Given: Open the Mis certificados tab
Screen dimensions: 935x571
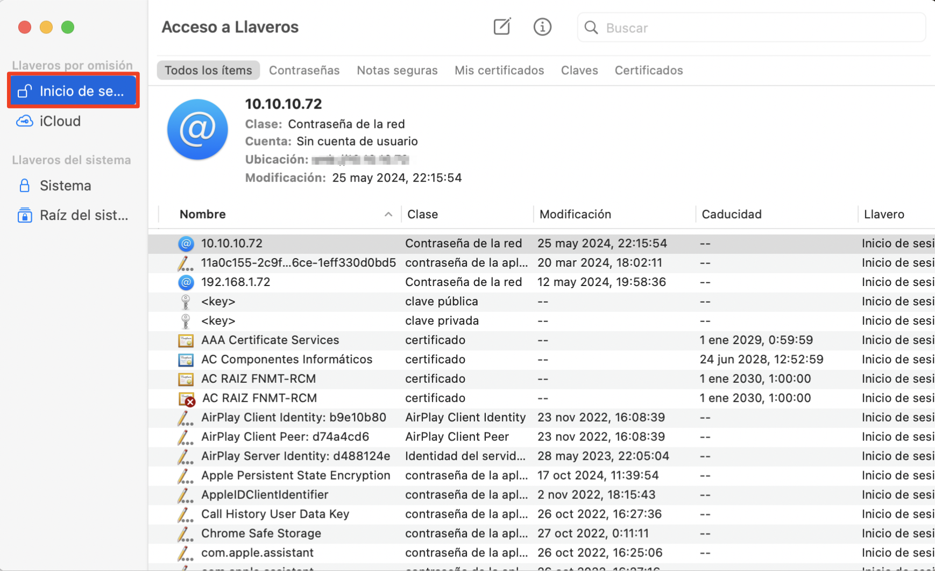Looking at the screenshot, I should (499, 70).
